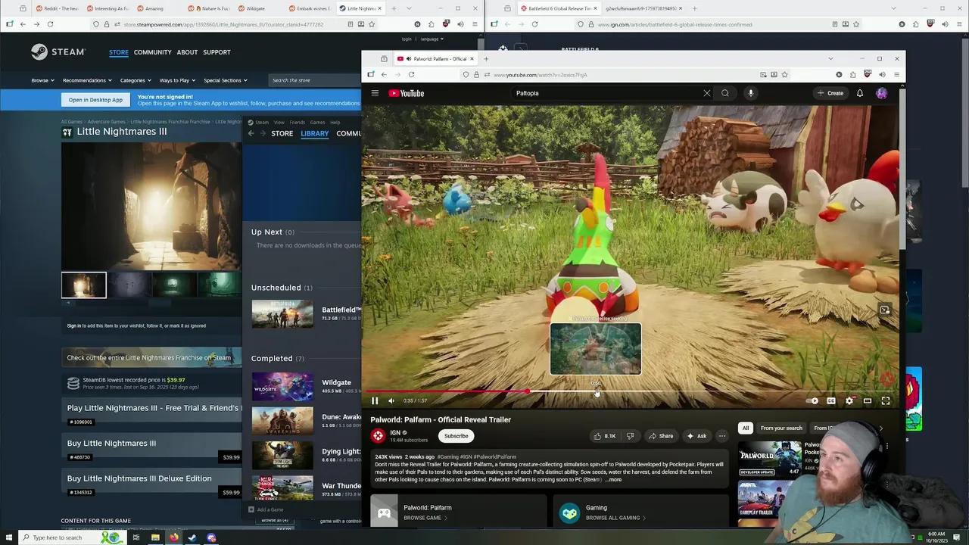Open COMMUNITY in Steam website header
Viewport: 969px width, 545px height.
tap(152, 52)
